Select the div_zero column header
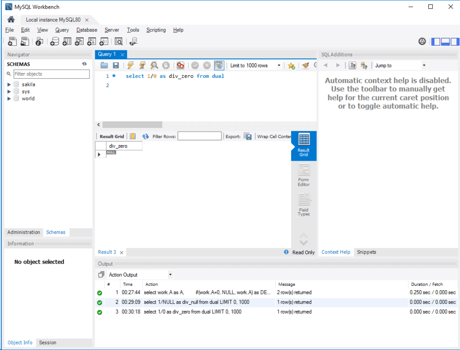Screen dimensions: 460x350 point(124,146)
